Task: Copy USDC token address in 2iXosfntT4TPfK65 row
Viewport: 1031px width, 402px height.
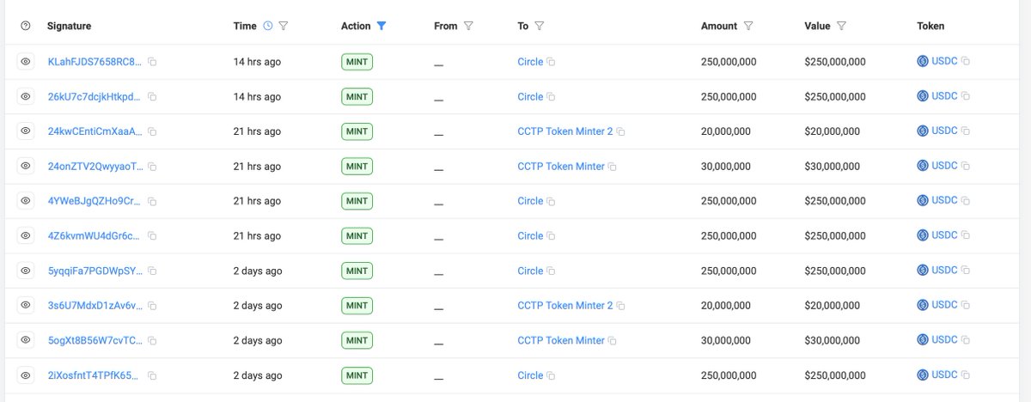Action: point(966,375)
